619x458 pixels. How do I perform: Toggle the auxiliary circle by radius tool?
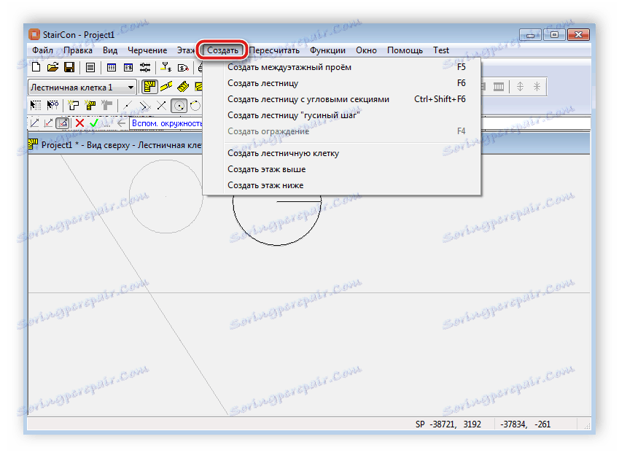[179, 106]
